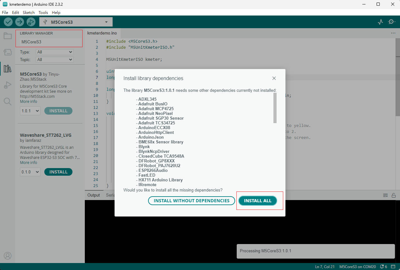Open the Boards Manager sidebar icon
This screenshot has width=400, height=270.
[x=8, y=52]
